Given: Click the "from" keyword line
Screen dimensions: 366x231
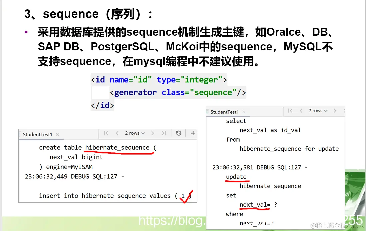Looking at the screenshot, I should point(233,139).
